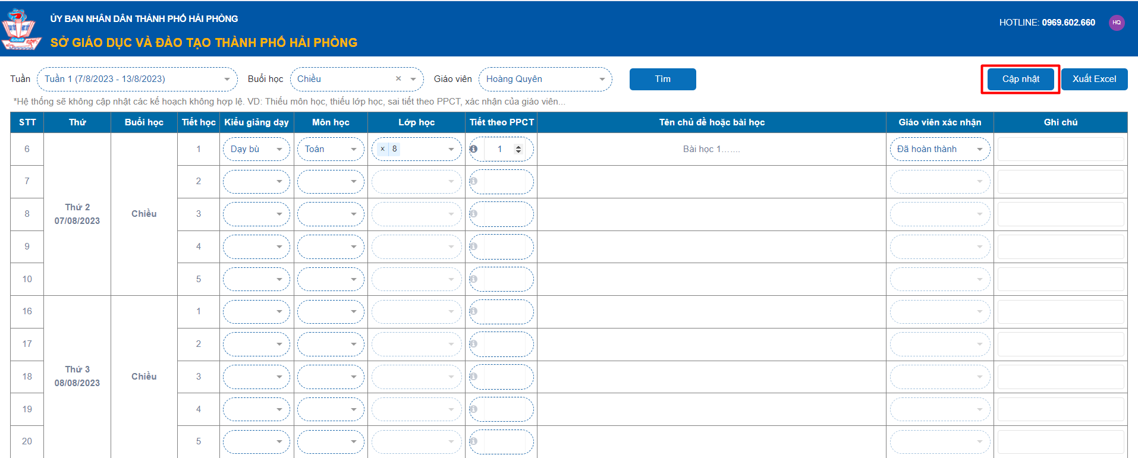The width and height of the screenshot is (1138, 458).
Task: Click info icon in STT 16 PPCT cell
Action: pyautogui.click(x=473, y=311)
